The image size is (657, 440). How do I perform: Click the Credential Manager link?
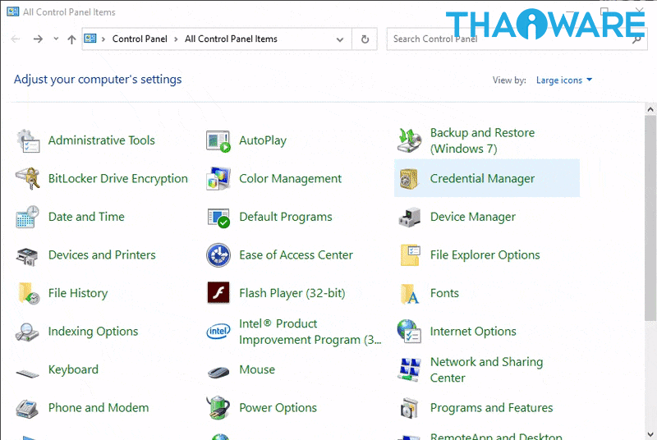point(482,179)
